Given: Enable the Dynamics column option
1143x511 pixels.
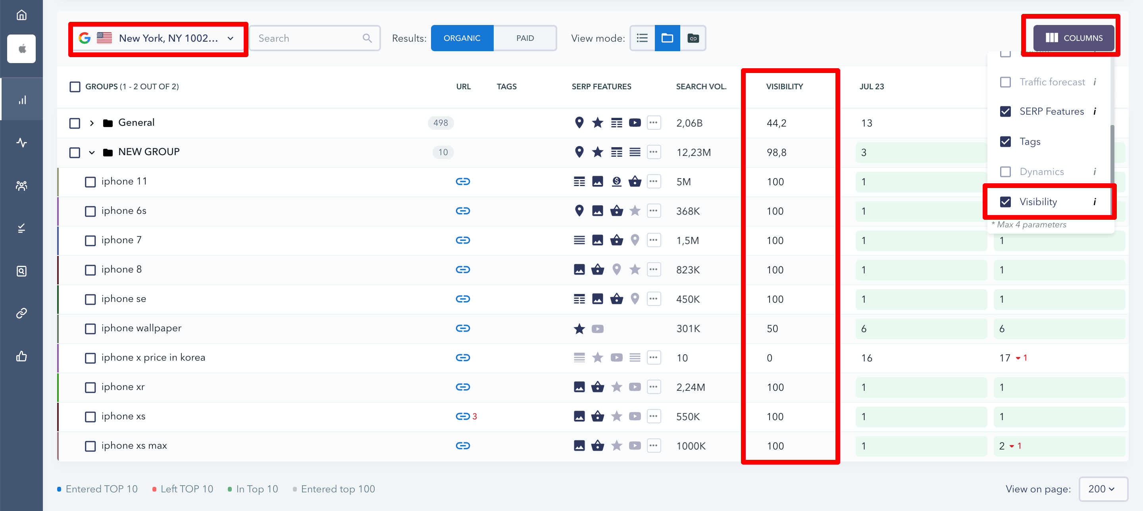Looking at the screenshot, I should pyautogui.click(x=1005, y=172).
